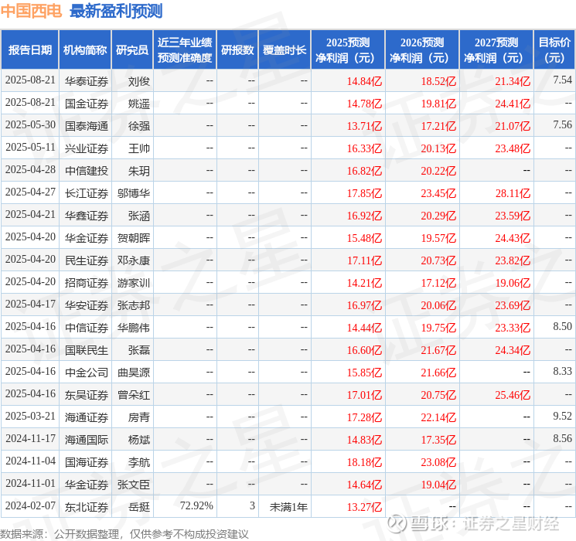Select the 国金证券 institution cell

point(87,104)
